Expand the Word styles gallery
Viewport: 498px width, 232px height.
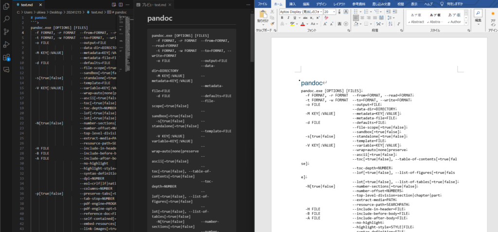(465, 23)
